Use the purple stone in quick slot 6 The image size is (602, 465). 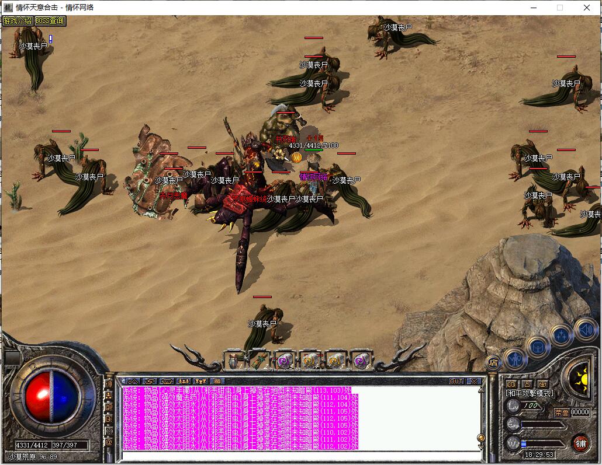coord(361,361)
